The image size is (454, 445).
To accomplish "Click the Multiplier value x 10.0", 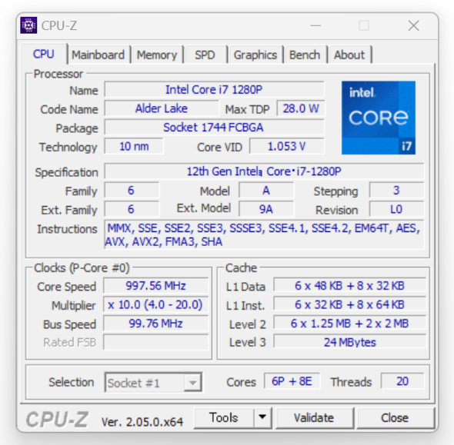I will (155, 305).
